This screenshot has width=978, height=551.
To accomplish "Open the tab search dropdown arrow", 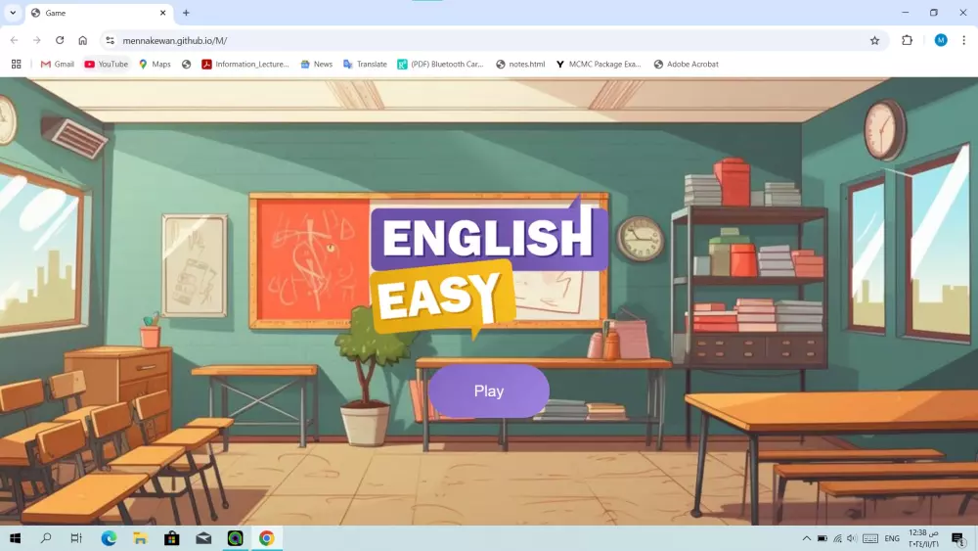I will tap(13, 13).
